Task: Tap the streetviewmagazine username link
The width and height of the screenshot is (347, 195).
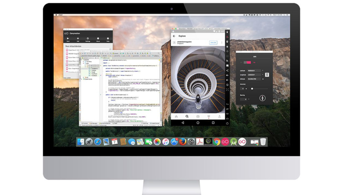Action: coord(184,42)
